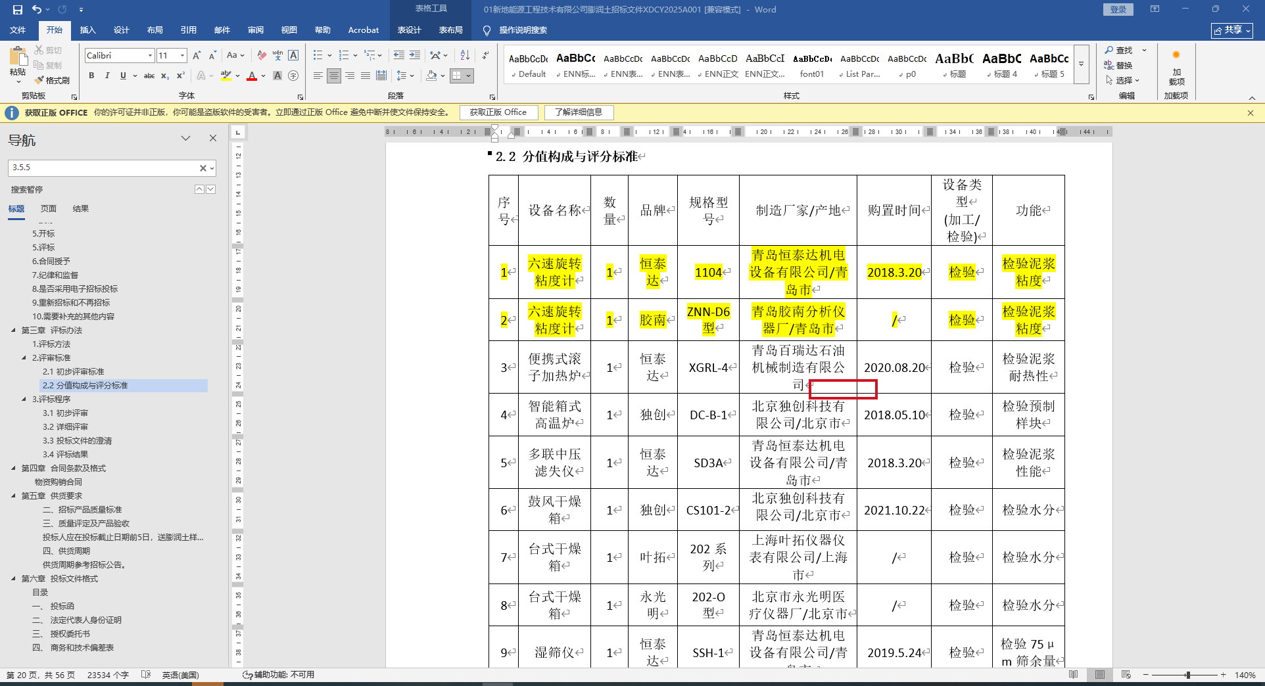This screenshot has height=686, width=1265.
Task: Collapse the 第三章 评标办法 tree node
Action: [x=13, y=331]
